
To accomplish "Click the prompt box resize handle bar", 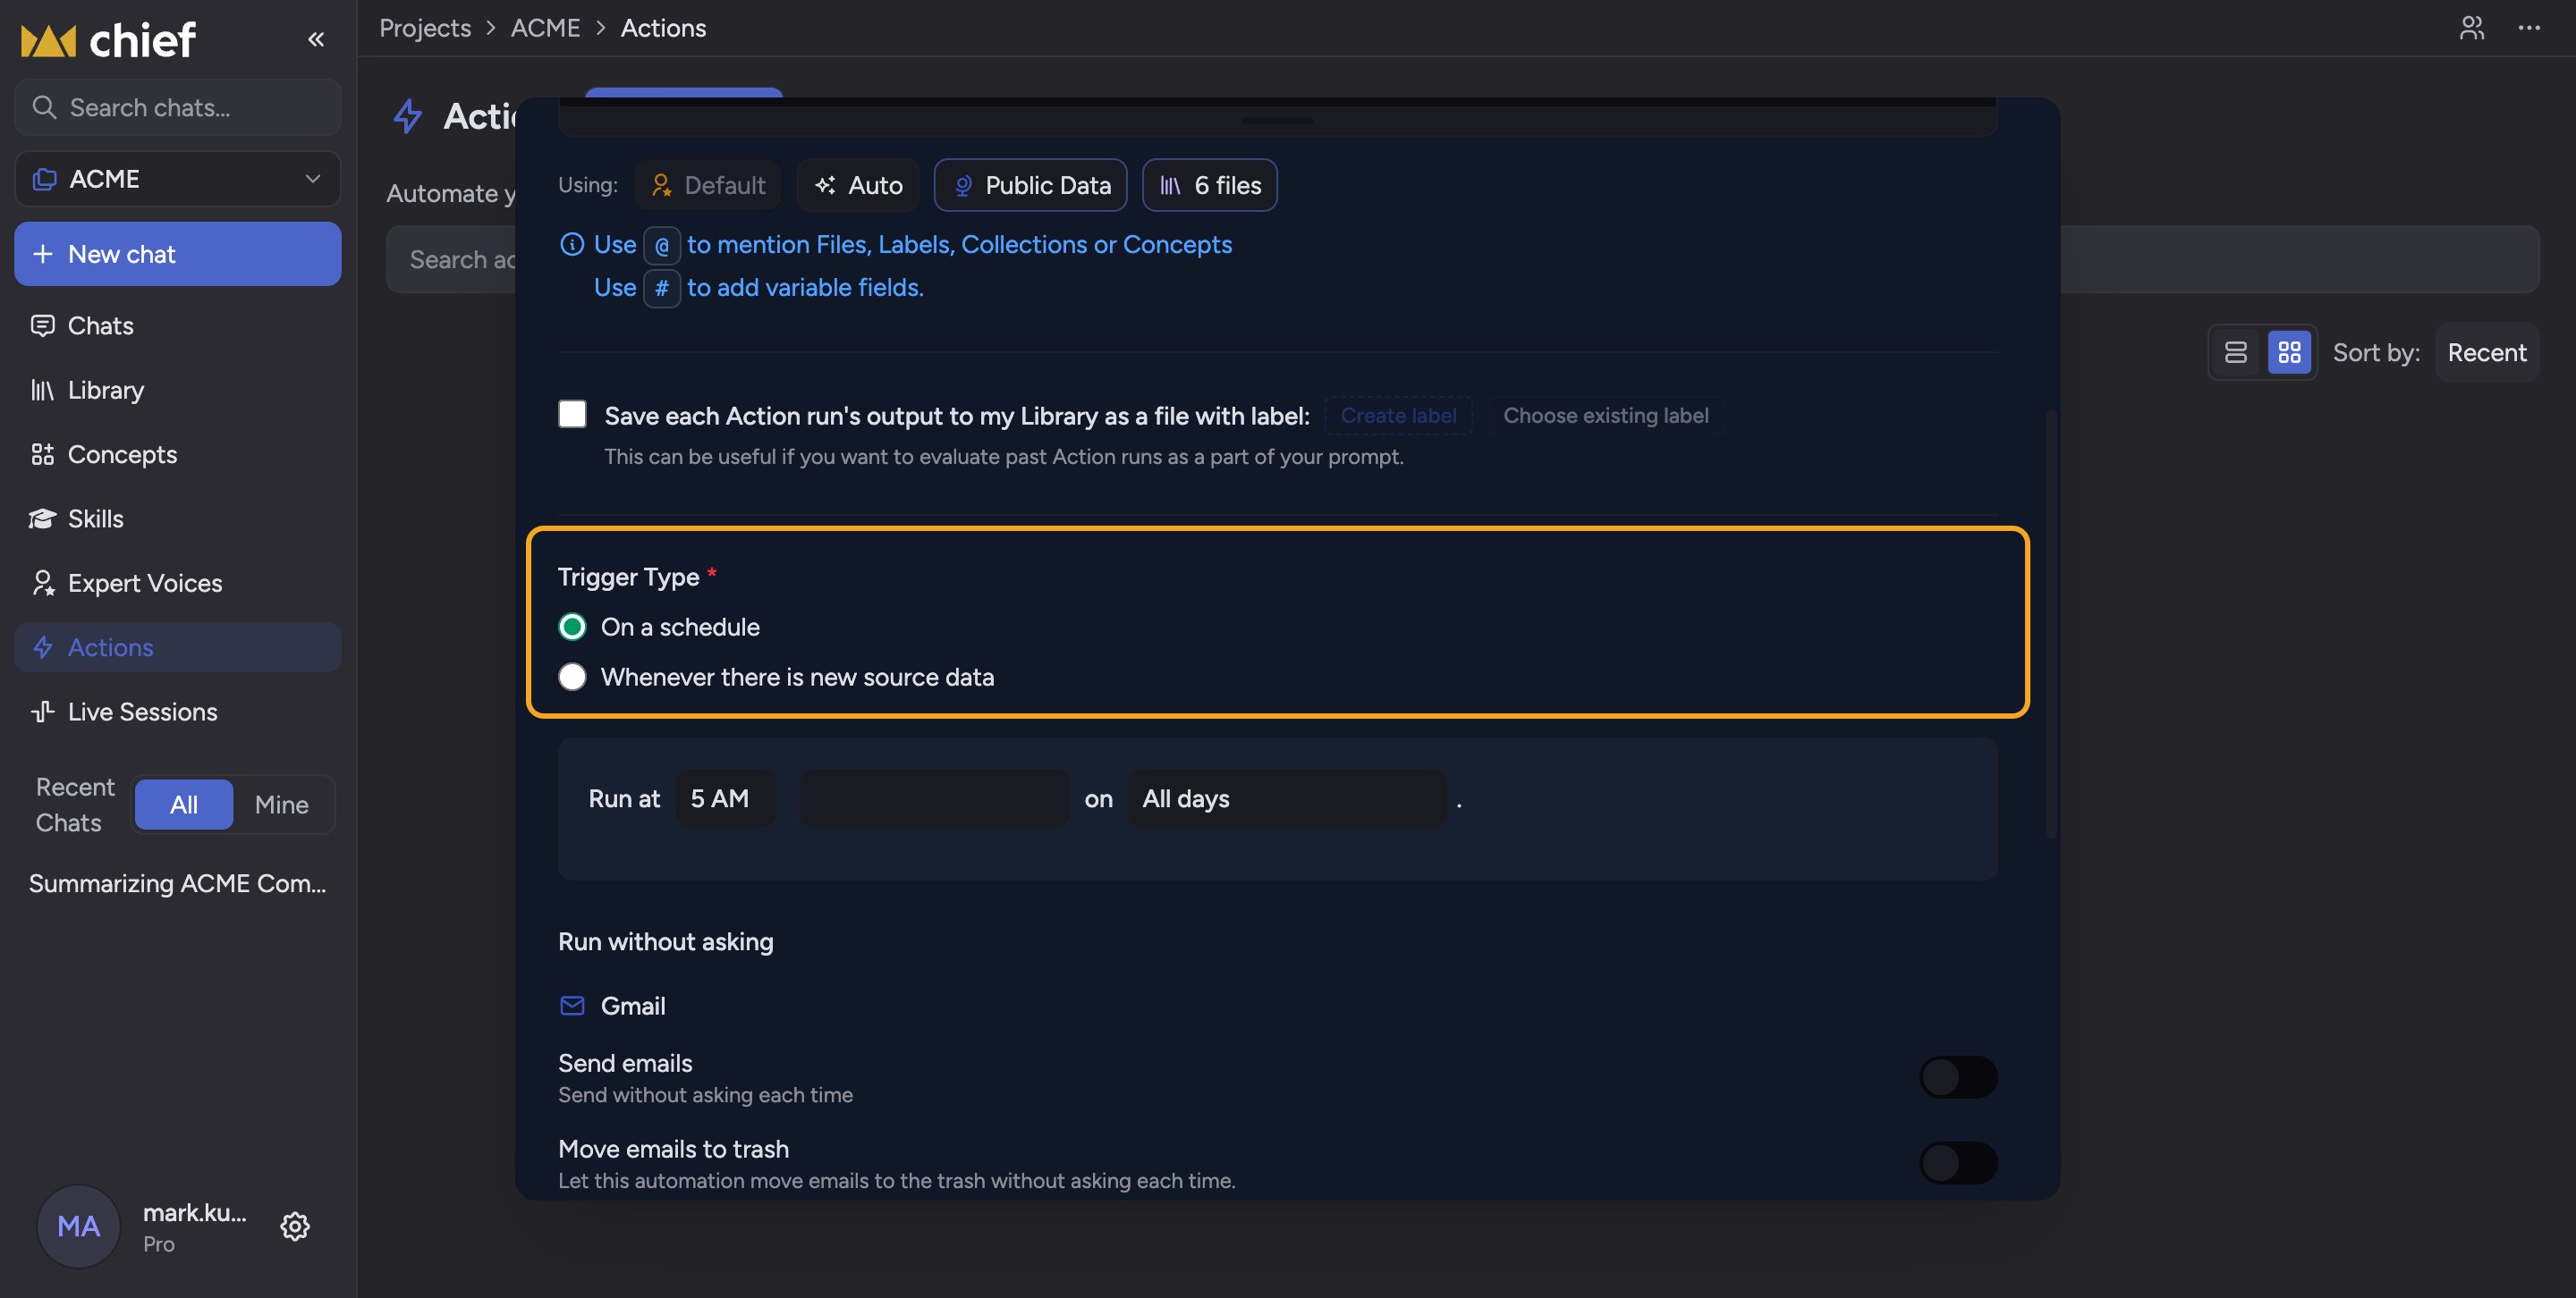I will [x=1278, y=120].
